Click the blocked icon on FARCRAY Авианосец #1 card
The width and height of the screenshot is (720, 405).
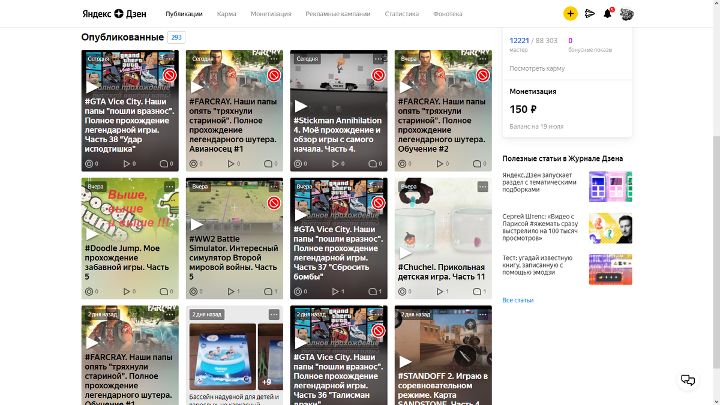click(x=274, y=75)
